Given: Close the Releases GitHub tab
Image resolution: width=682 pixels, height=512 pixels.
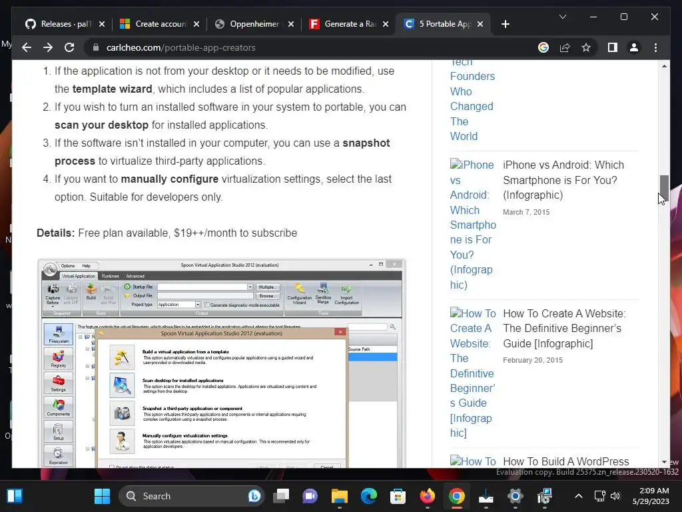Looking at the screenshot, I should [x=102, y=24].
